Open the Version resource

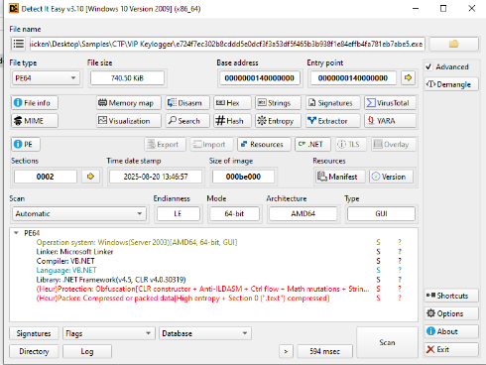pyautogui.click(x=391, y=177)
